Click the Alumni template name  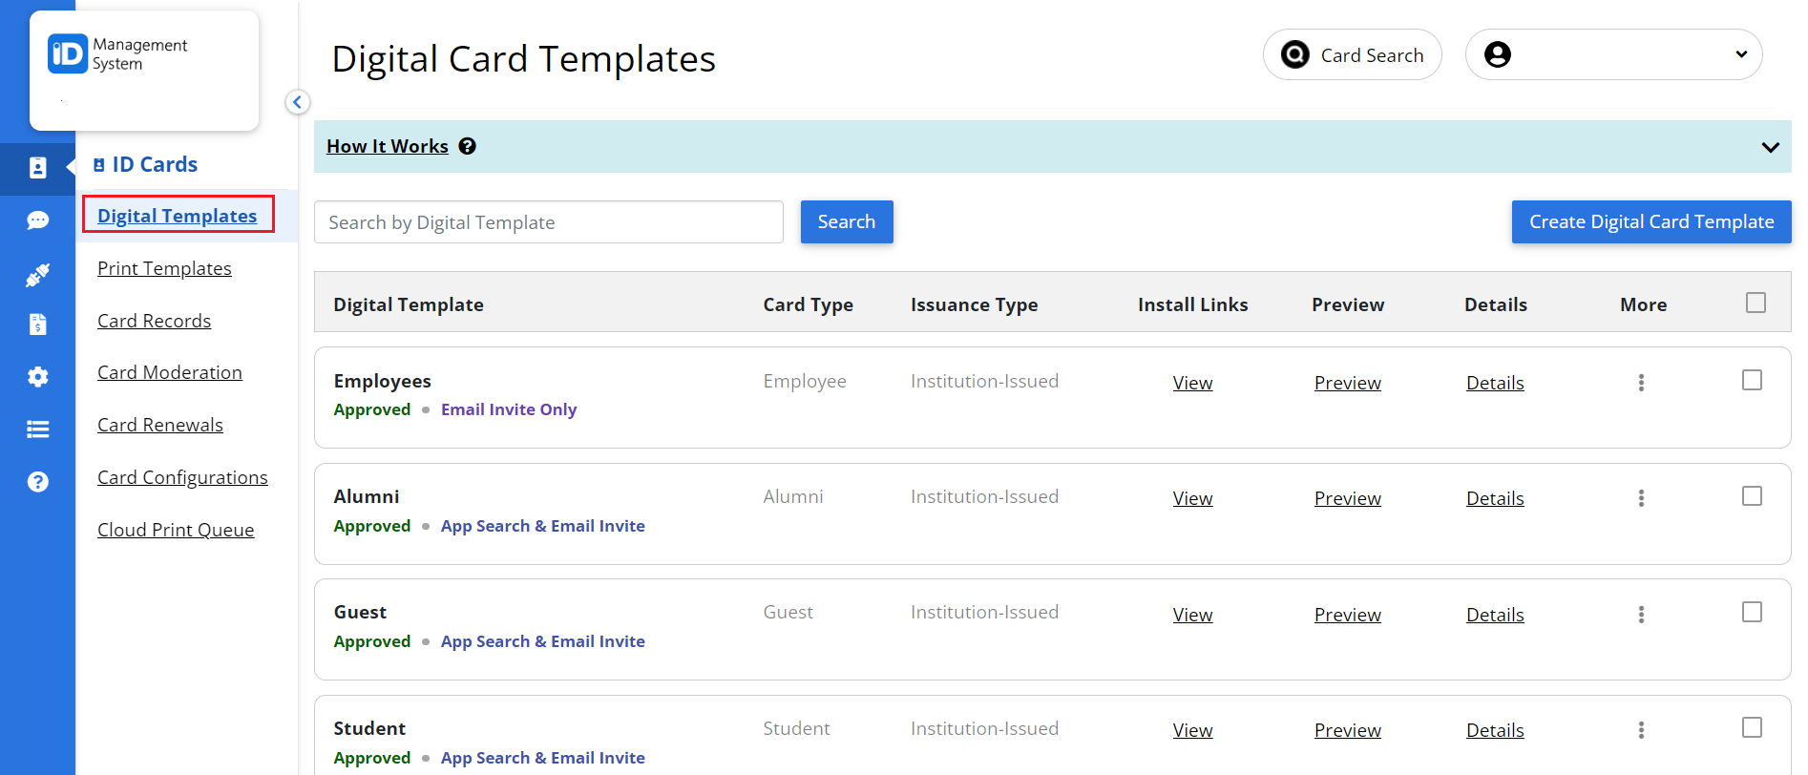point(367,496)
